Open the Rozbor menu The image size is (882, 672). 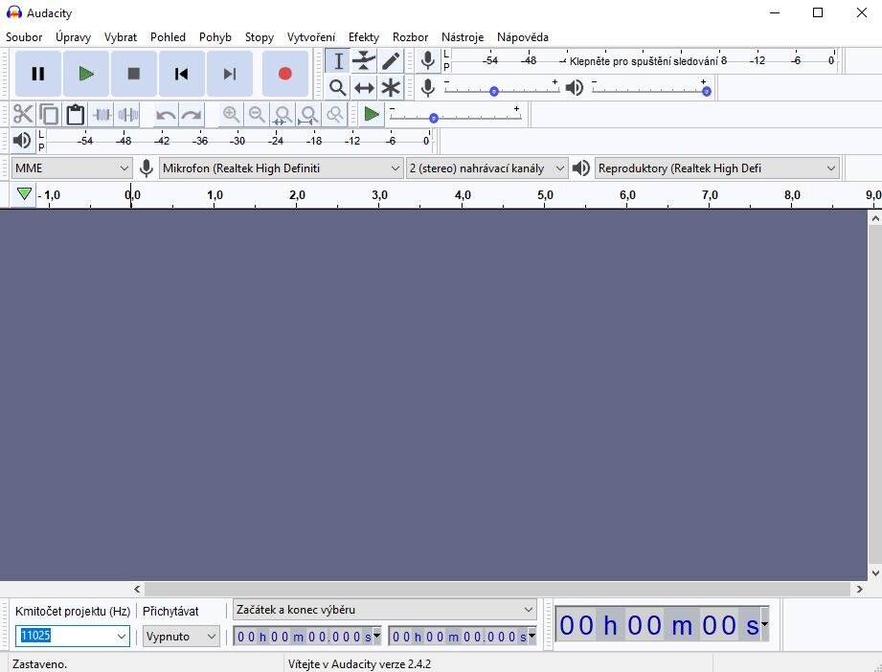coord(410,37)
